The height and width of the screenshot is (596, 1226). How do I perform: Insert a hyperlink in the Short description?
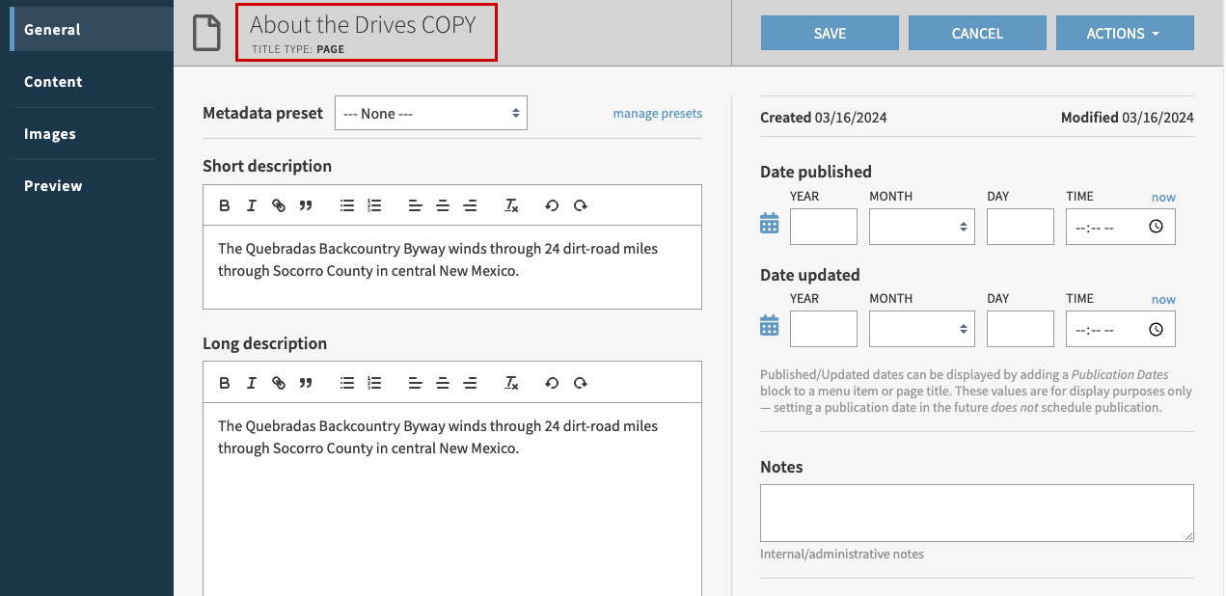click(279, 204)
